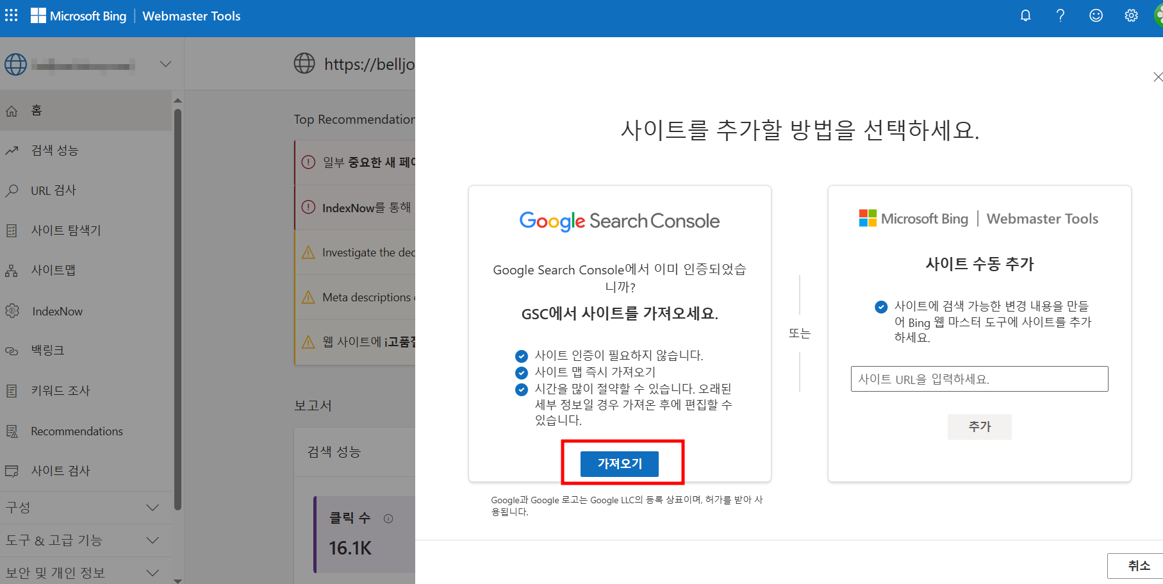Click Investigate the dec... recommendation row
This screenshot has width=1163, height=584.
click(x=355, y=253)
